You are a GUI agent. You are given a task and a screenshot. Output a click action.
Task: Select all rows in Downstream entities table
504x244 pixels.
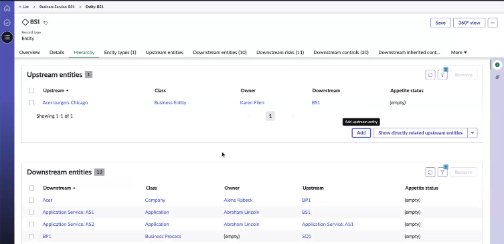[x=31, y=188]
